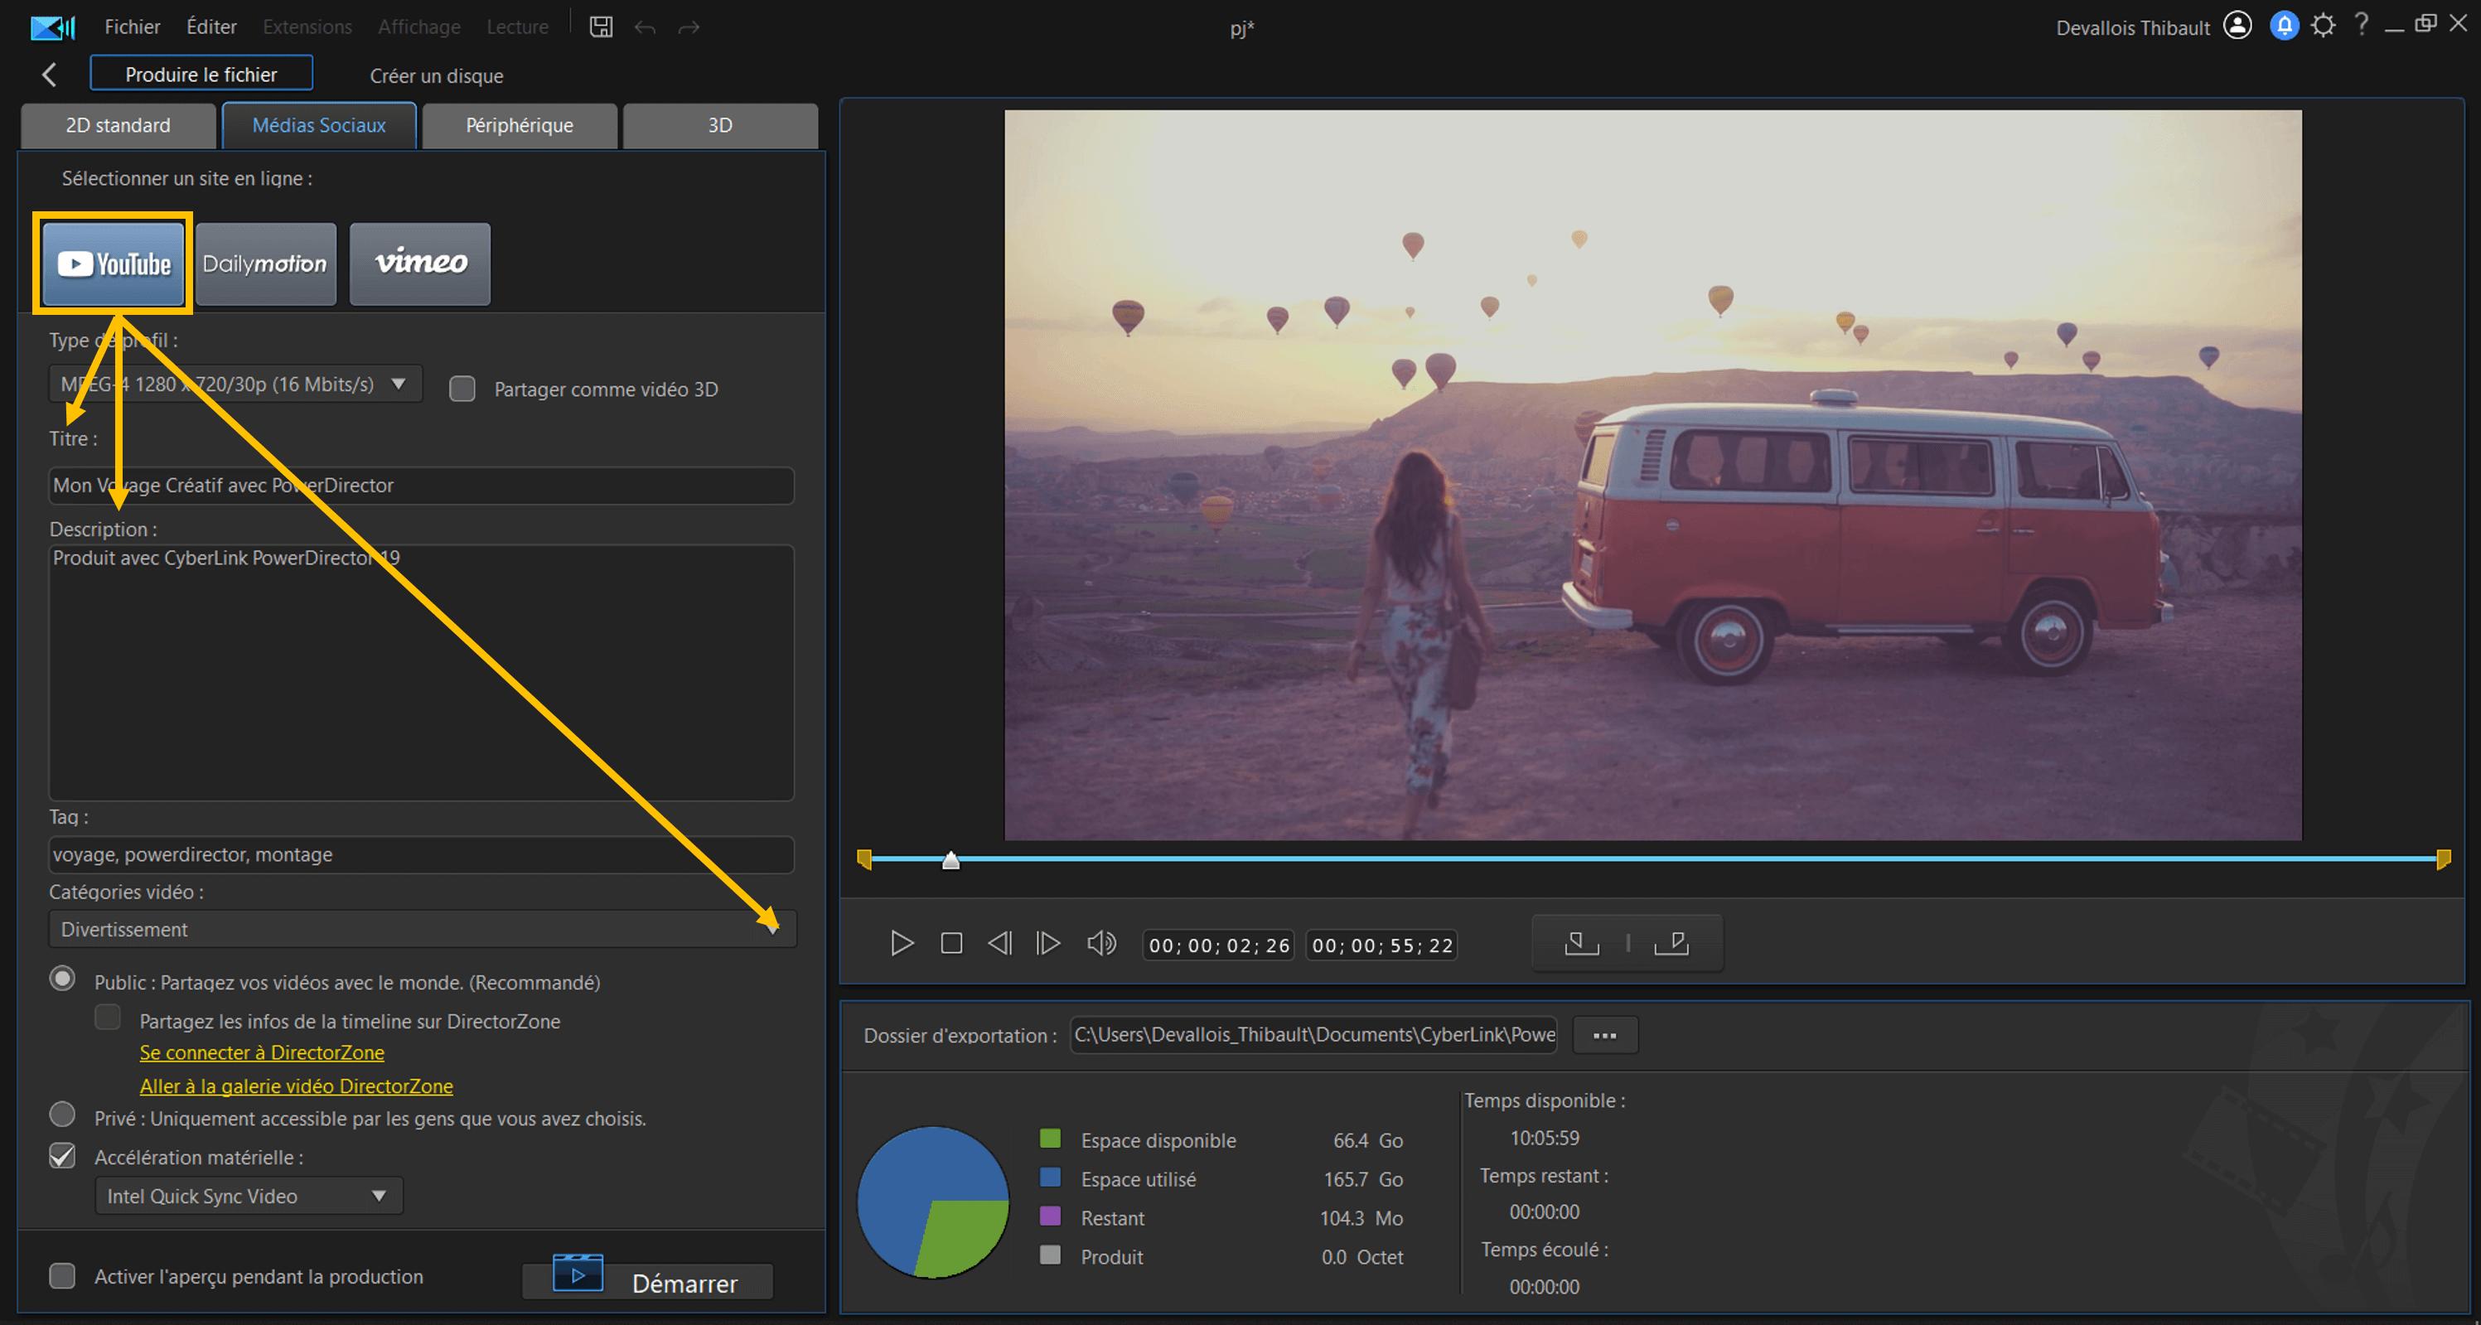Set the mark-in position icon
Viewport: 2481px width, 1325px height.
click(x=1581, y=944)
